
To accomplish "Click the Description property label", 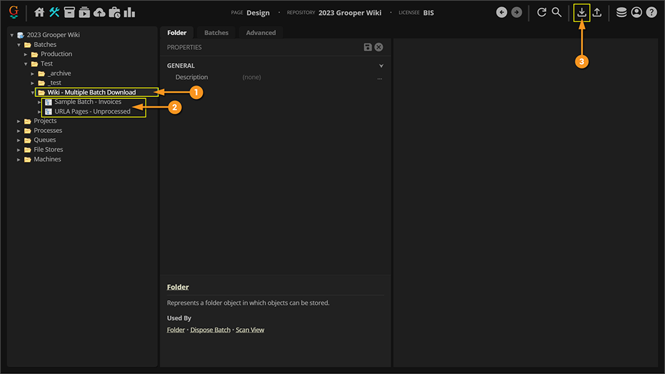I will [x=192, y=77].
